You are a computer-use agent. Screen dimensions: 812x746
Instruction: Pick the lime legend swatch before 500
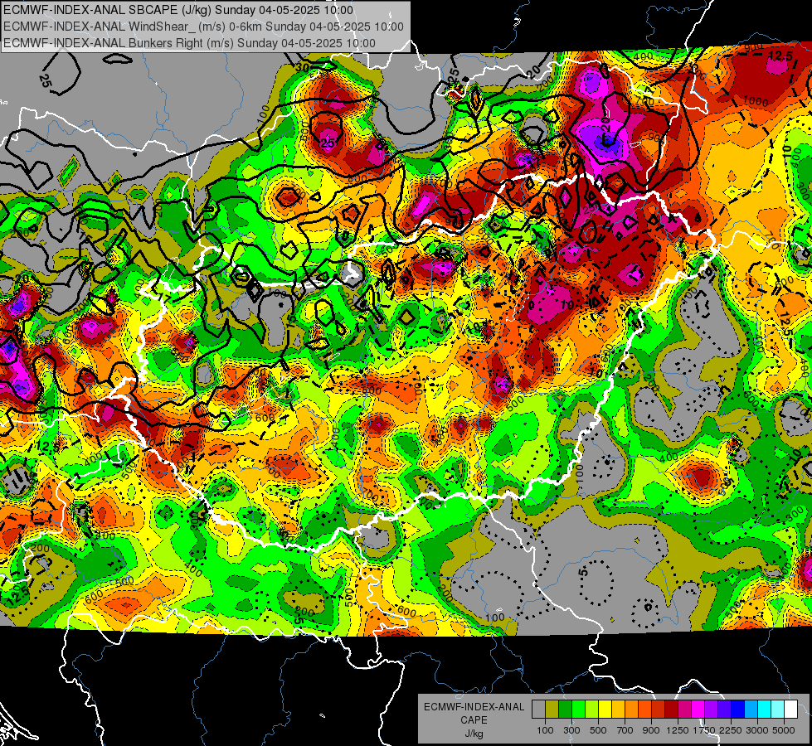591,709
